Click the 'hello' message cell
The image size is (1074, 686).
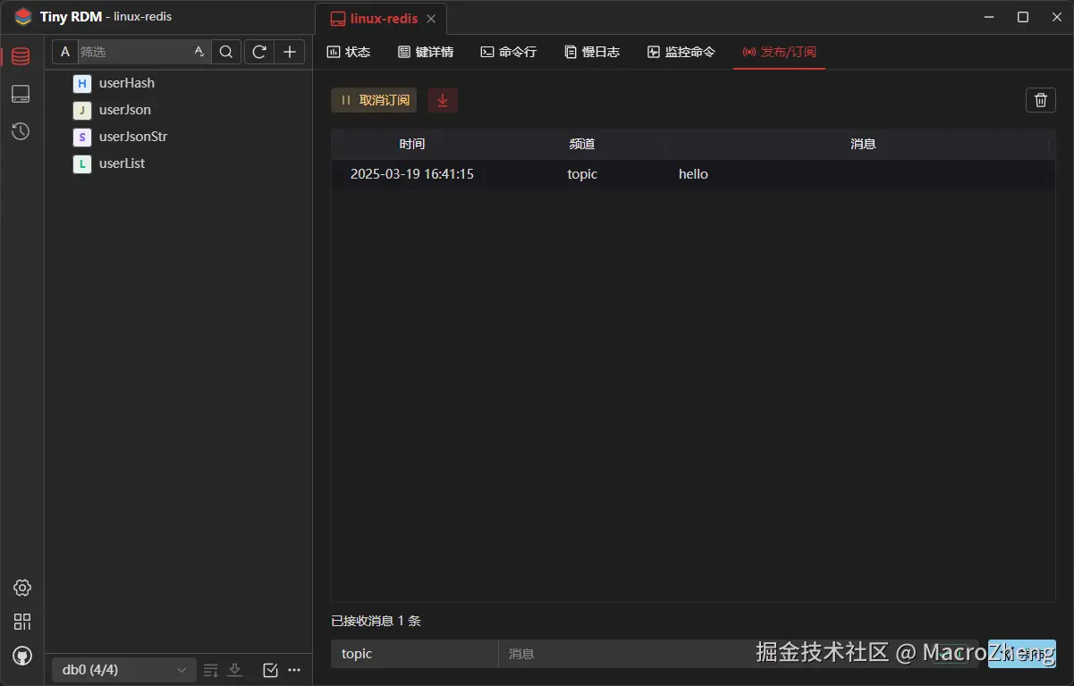[x=693, y=174]
